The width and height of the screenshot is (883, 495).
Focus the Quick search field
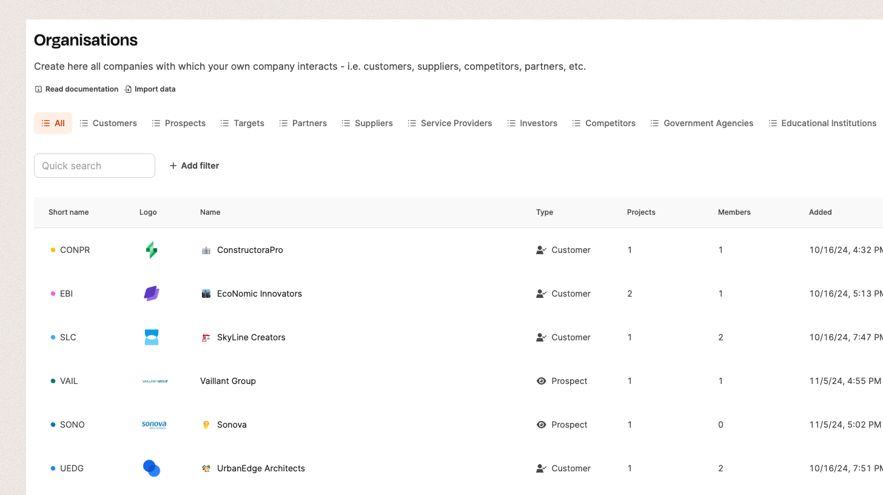pyautogui.click(x=95, y=166)
